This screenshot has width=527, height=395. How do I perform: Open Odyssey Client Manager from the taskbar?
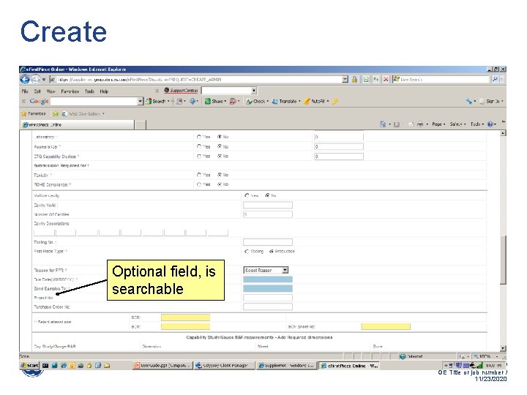coord(225,366)
